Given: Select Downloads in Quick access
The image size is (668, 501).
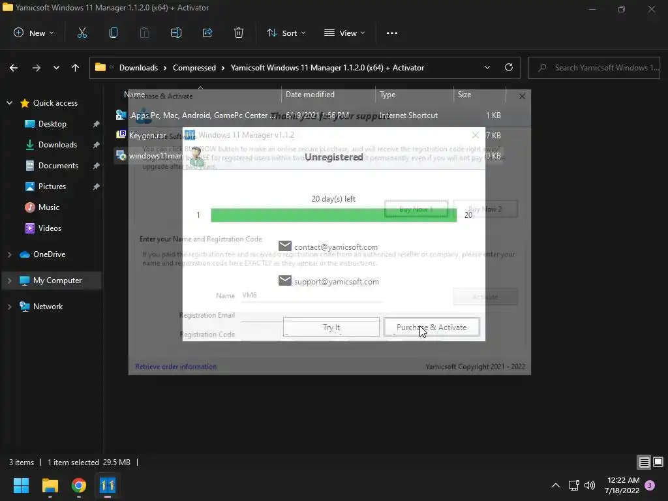Looking at the screenshot, I should 57,145.
